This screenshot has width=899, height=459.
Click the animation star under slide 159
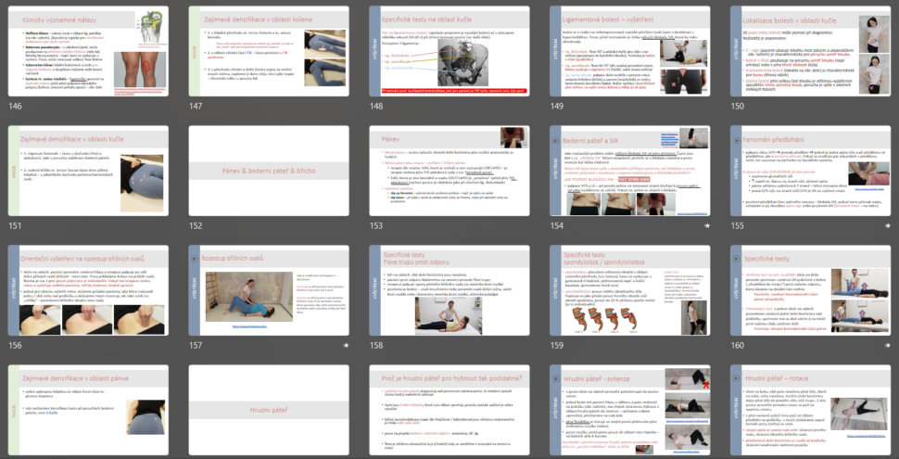tap(708, 345)
